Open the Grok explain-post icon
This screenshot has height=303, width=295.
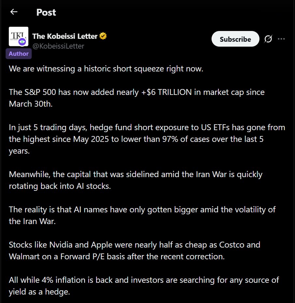click(x=268, y=39)
